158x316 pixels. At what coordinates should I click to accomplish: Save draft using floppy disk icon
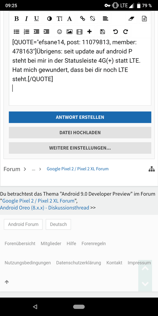(x=103, y=32)
